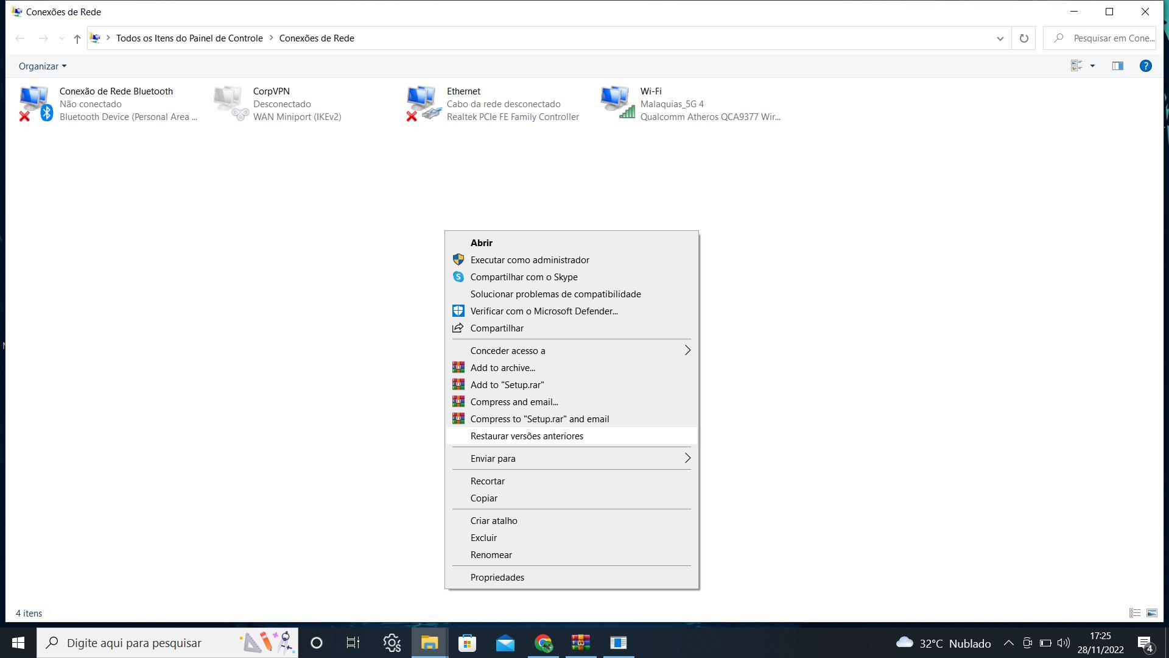Go to Todos os Itens do Painel de Controle
The height and width of the screenshot is (658, 1169).
click(189, 38)
